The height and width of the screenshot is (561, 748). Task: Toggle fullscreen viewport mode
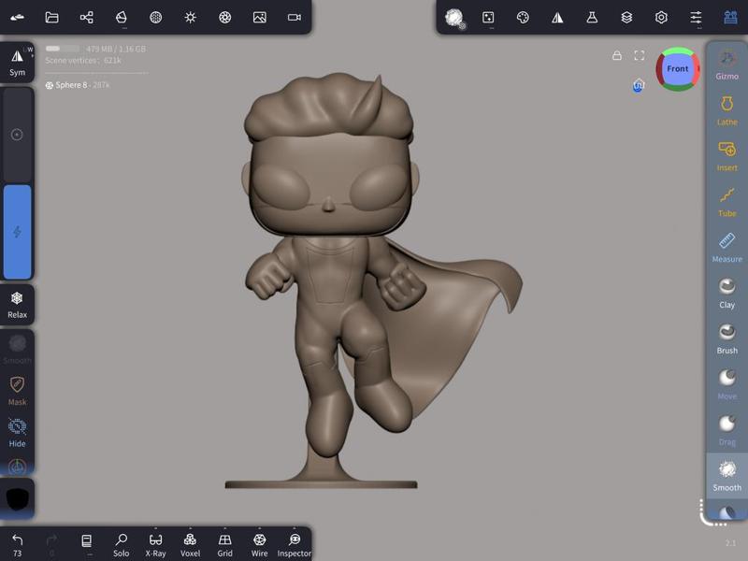pyautogui.click(x=640, y=56)
